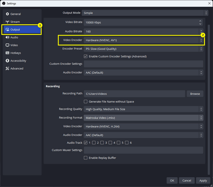This screenshot has height=187, width=213.
Task: Click the OBS logo in the title bar
Action: (4, 4)
